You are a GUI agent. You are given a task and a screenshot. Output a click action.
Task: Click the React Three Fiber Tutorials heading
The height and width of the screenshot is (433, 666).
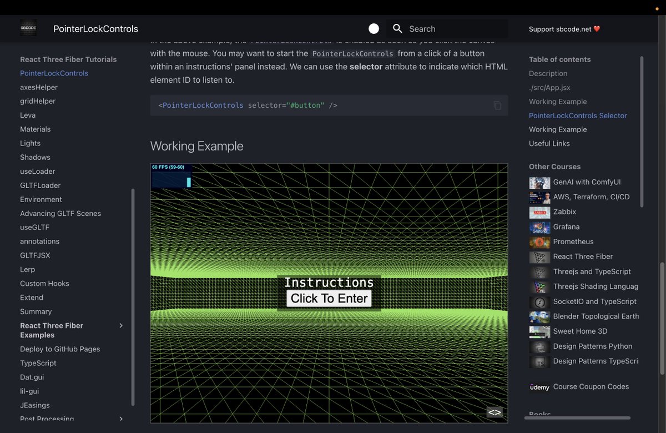tap(68, 59)
